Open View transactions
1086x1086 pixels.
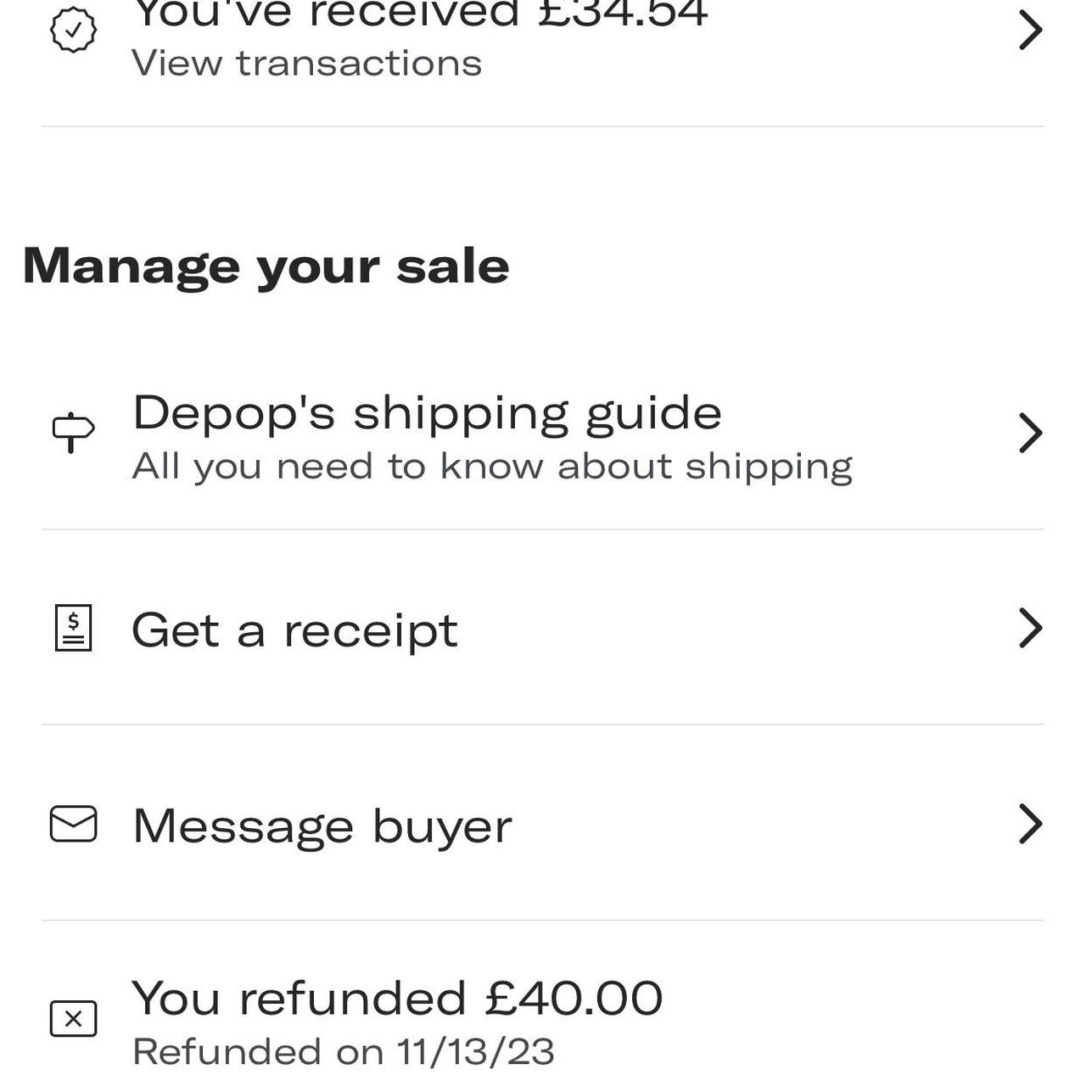306,61
